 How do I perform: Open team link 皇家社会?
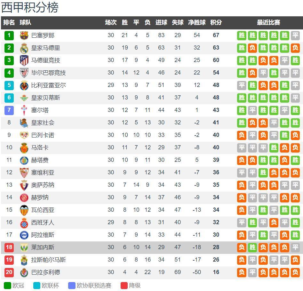click(x=43, y=123)
